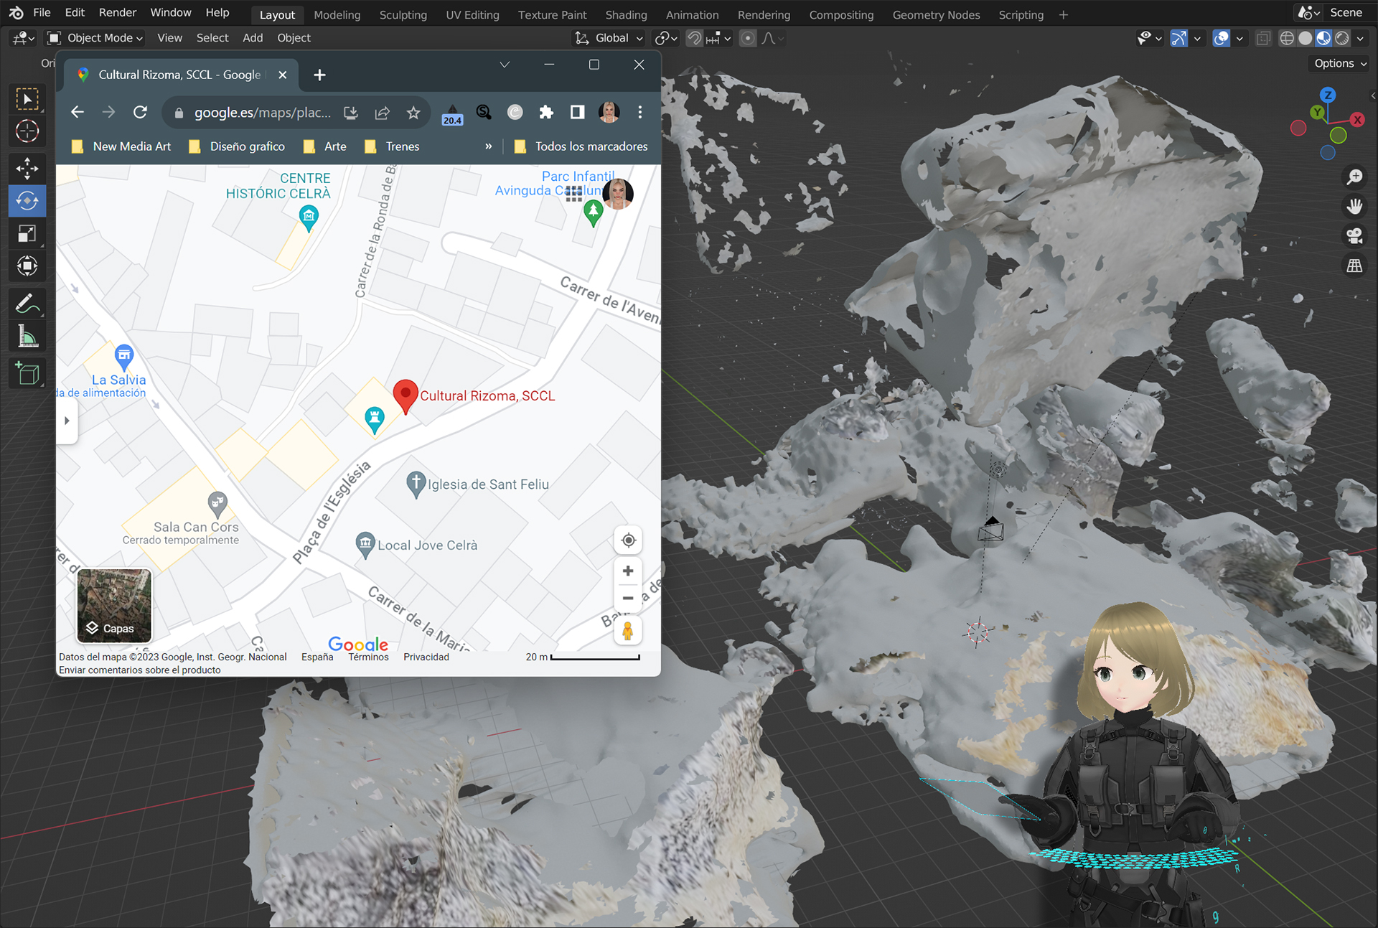Open the Object Mode dropdown
This screenshot has width=1378, height=928.
click(x=95, y=38)
